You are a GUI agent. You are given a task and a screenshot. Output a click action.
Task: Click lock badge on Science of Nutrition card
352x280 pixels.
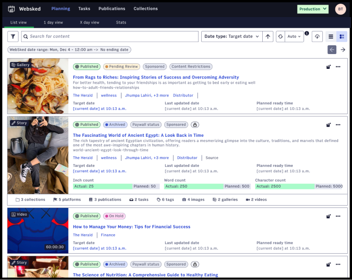(195, 264)
